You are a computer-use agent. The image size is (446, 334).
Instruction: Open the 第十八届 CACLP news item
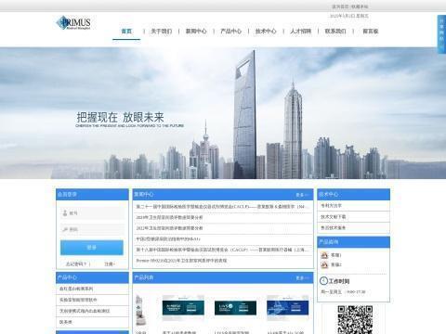[x=223, y=250]
